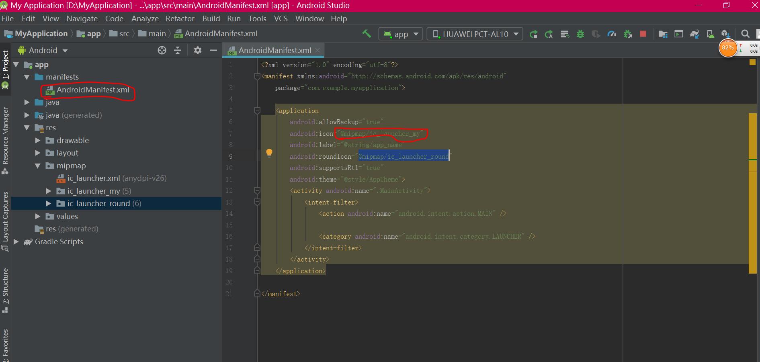Screen dimensions: 760x362
Task: Start debugging with the Debug bug icon
Action: click(580, 34)
